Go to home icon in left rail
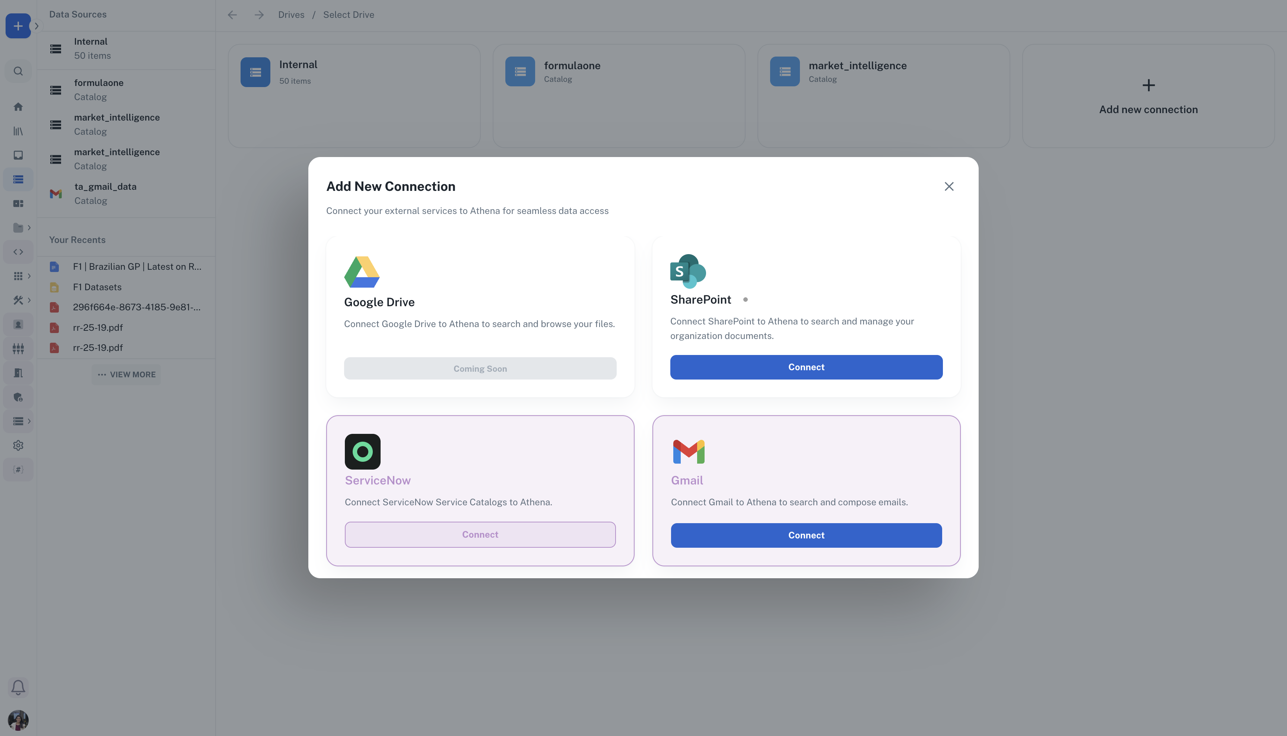 (x=18, y=107)
